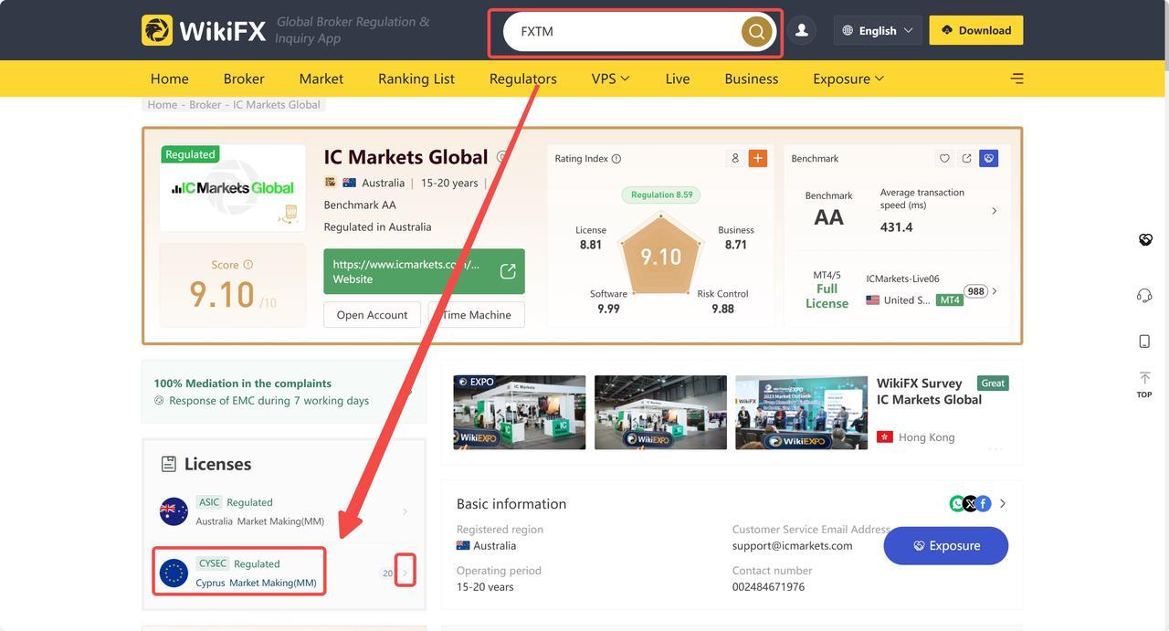Screen dimensions: 1169x631
Task: Open the icmarkets.com Website button
Action: 424,271
